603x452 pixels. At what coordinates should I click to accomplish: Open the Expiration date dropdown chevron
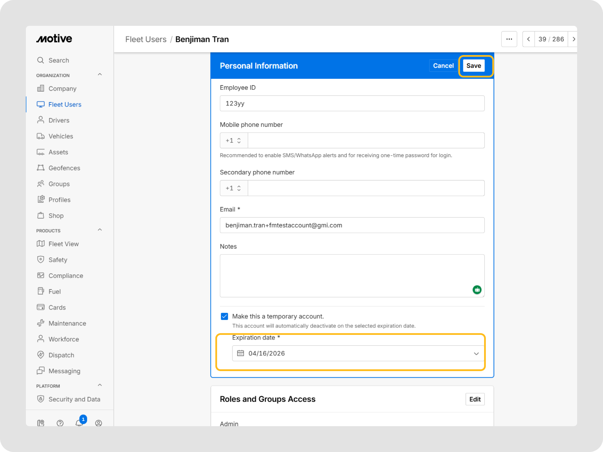476,353
